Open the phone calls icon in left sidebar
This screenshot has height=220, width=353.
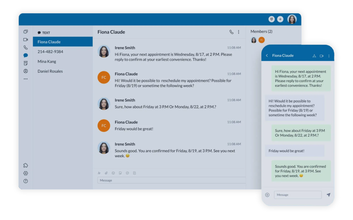(26, 48)
